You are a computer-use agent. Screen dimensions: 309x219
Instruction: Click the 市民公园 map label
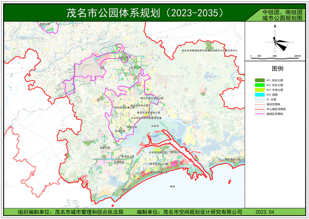click(123, 58)
